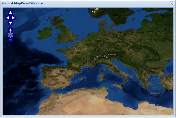Viewport: 176px width, 118px height.
Task: Zoom out using the minus button
Action: [x=11, y=40]
